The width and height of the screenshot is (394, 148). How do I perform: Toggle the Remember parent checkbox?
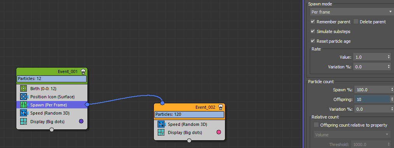313,22
